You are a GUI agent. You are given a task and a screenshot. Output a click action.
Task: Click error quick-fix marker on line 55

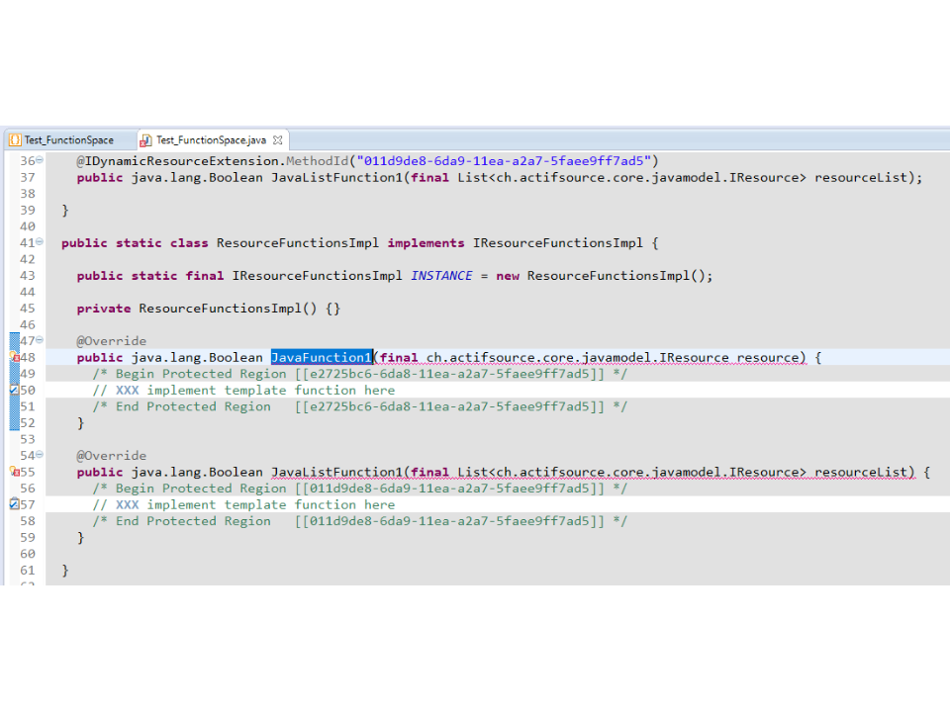click(14, 472)
